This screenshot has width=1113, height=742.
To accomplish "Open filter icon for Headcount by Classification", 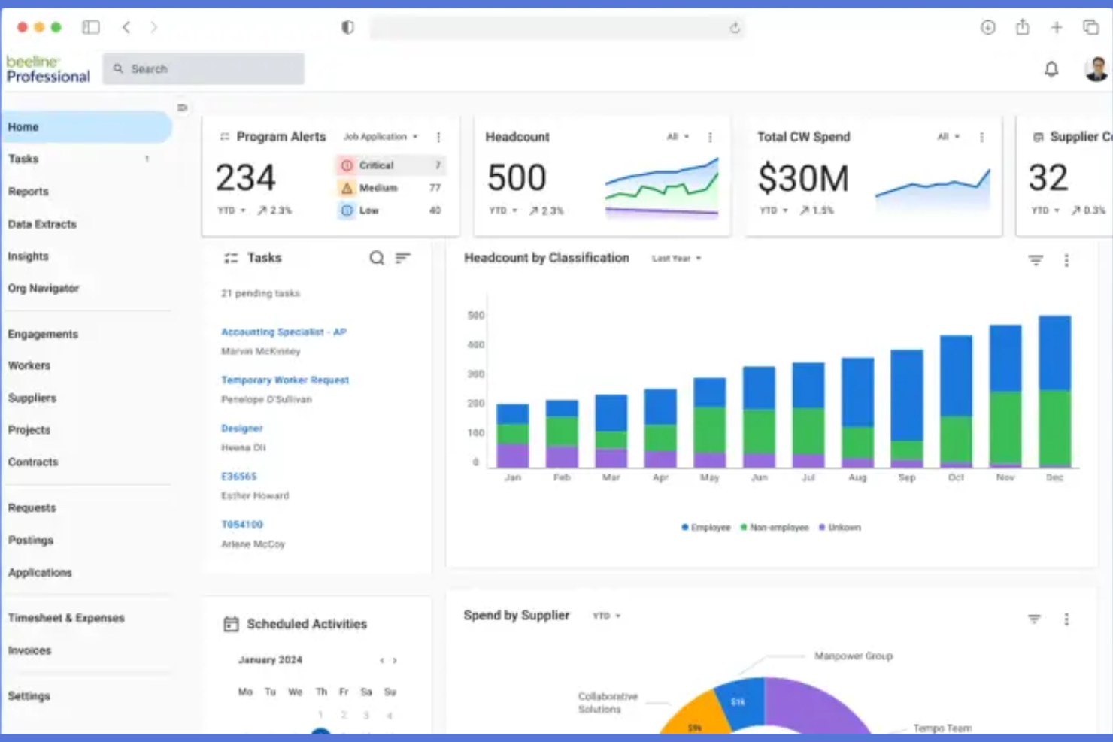I will [1036, 260].
